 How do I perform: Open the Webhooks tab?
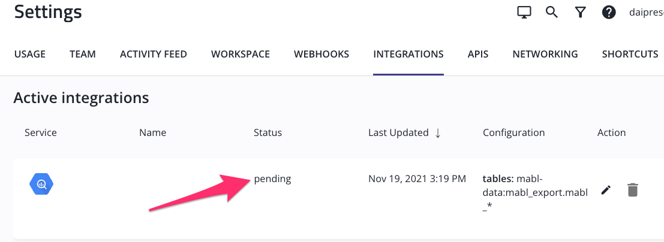[x=322, y=54]
